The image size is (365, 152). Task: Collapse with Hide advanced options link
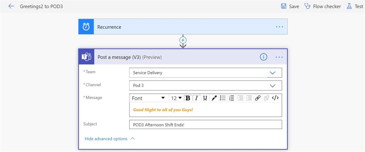click(x=110, y=139)
